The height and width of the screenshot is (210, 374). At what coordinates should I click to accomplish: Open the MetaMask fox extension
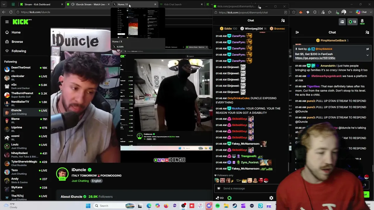(x=301, y=12)
